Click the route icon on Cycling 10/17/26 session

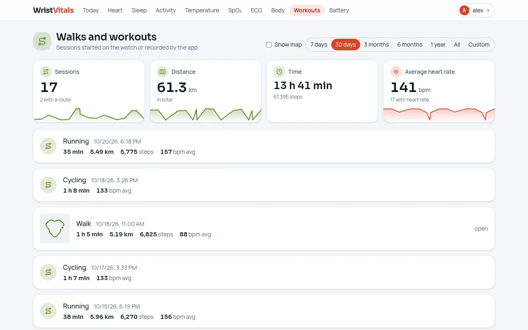point(48,272)
